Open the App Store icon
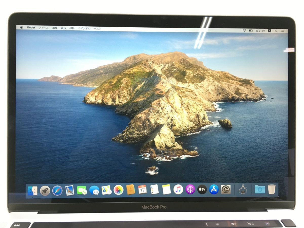Viewport: 304px width, 228px height. [x=214, y=189]
